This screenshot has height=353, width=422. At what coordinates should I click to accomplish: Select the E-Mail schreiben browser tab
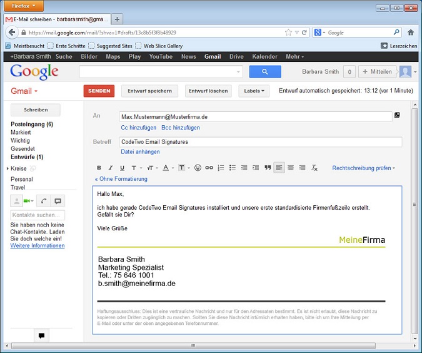click(x=57, y=19)
